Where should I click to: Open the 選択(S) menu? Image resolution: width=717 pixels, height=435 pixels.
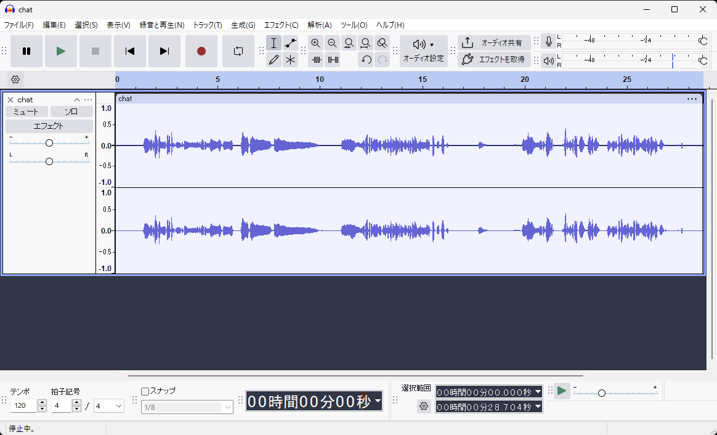(x=86, y=25)
